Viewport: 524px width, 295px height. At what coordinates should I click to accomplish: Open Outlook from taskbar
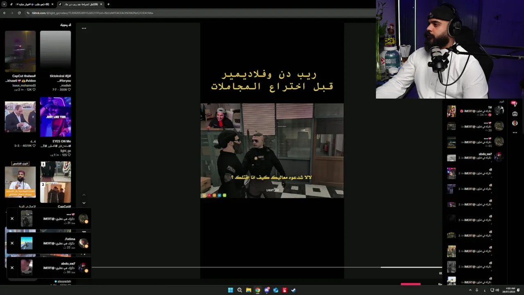click(x=276, y=290)
